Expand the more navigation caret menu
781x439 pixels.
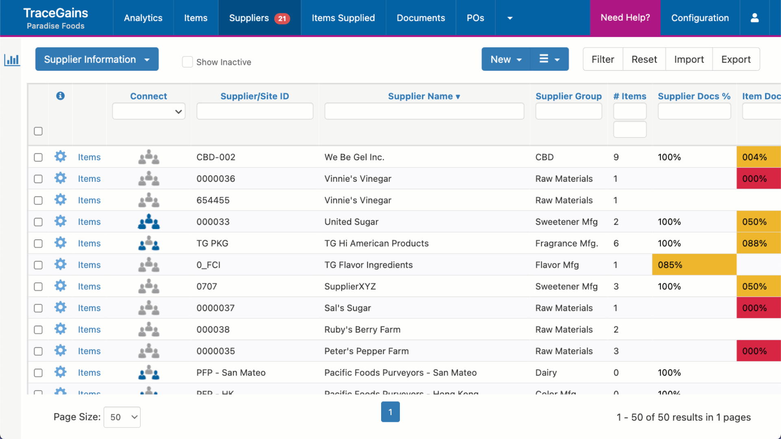point(510,18)
